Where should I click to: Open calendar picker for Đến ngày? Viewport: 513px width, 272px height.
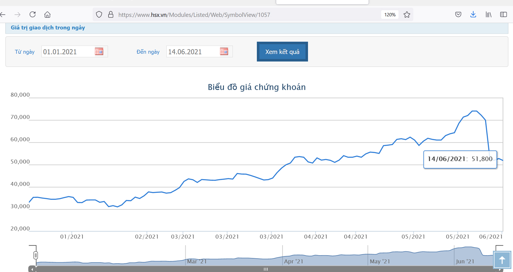tap(224, 51)
